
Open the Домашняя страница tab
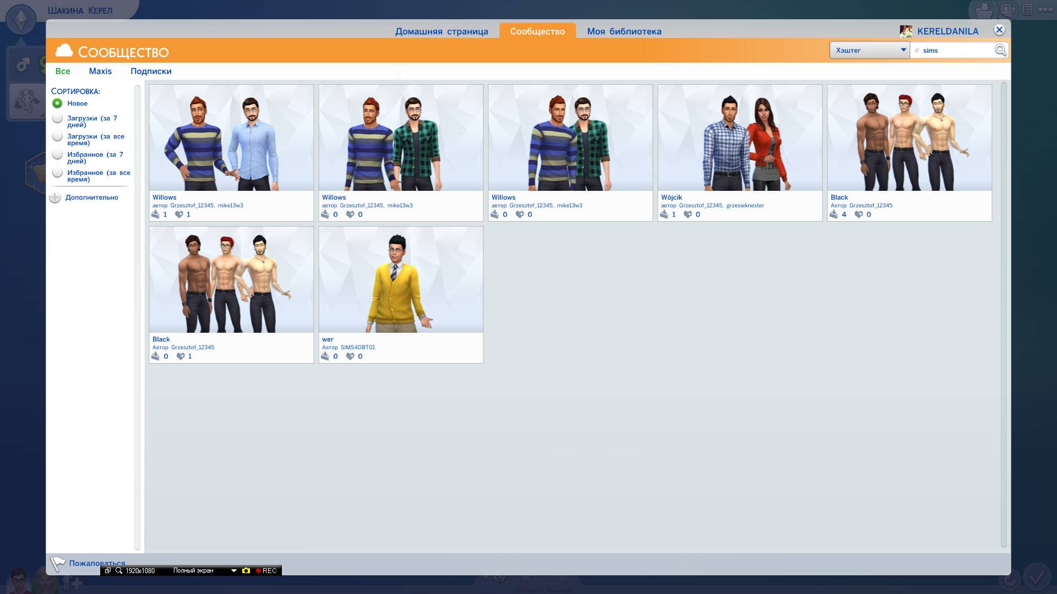coord(441,31)
